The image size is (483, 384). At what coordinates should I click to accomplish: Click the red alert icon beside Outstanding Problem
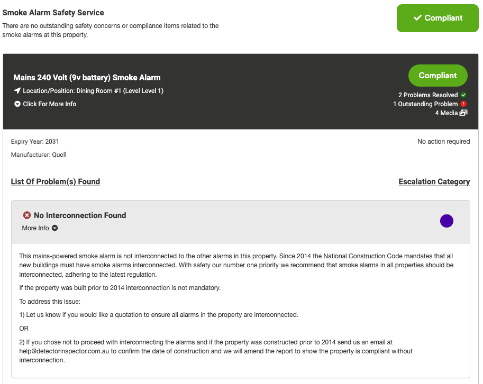[463, 104]
